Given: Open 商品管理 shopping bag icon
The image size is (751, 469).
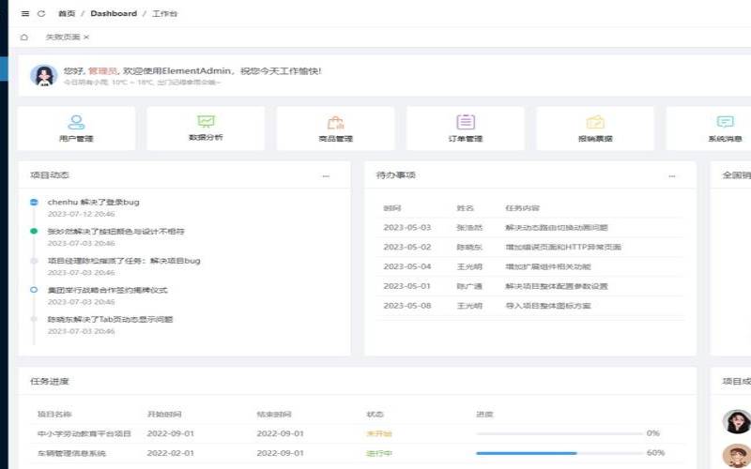Looking at the screenshot, I should [335, 122].
